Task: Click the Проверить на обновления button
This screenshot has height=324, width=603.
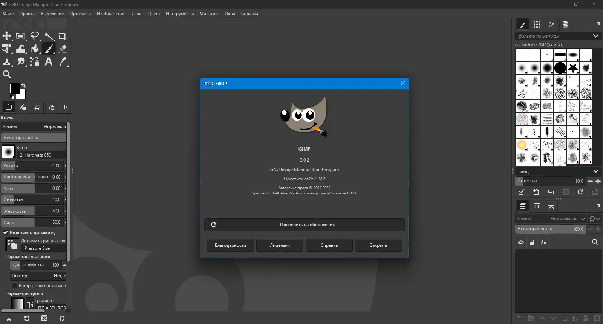Action: [304, 225]
